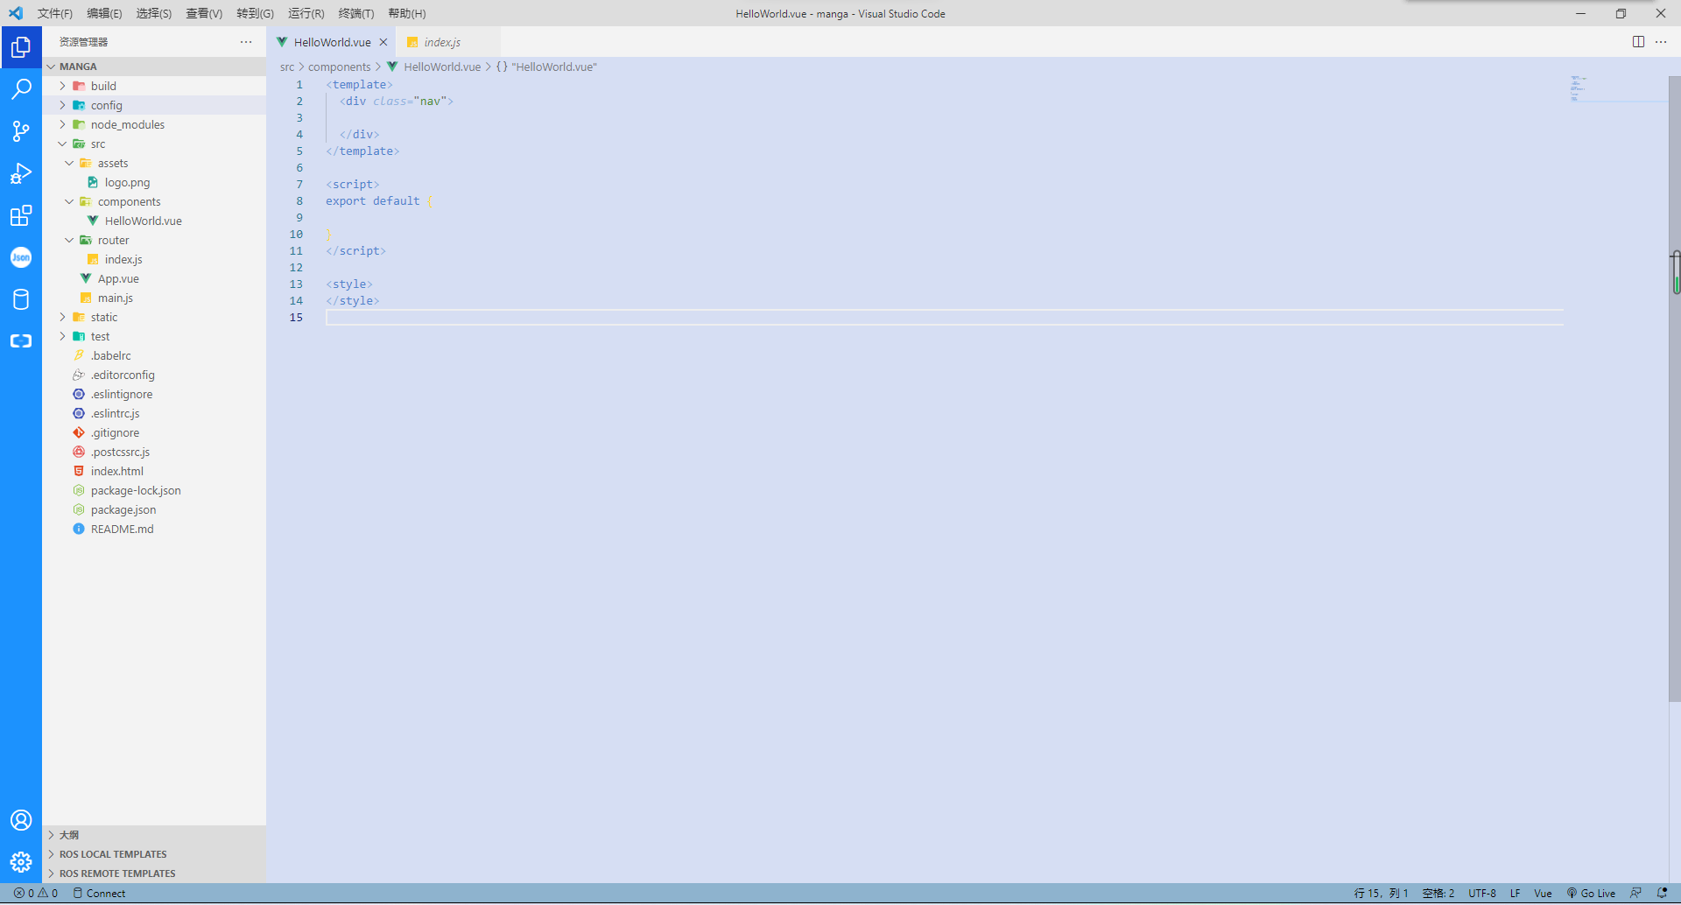Click the split editor right icon
This screenshot has width=1681, height=905.
[1638, 42]
